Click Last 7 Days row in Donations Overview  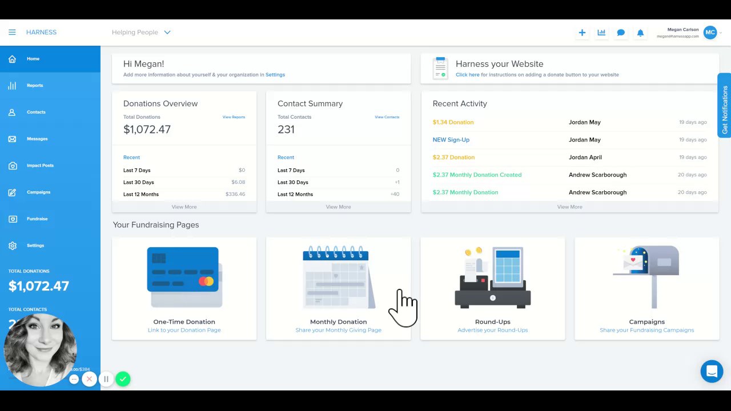[184, 170]
